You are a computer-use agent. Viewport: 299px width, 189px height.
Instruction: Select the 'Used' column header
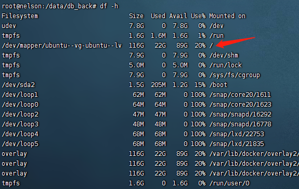(x=158, y=16)
